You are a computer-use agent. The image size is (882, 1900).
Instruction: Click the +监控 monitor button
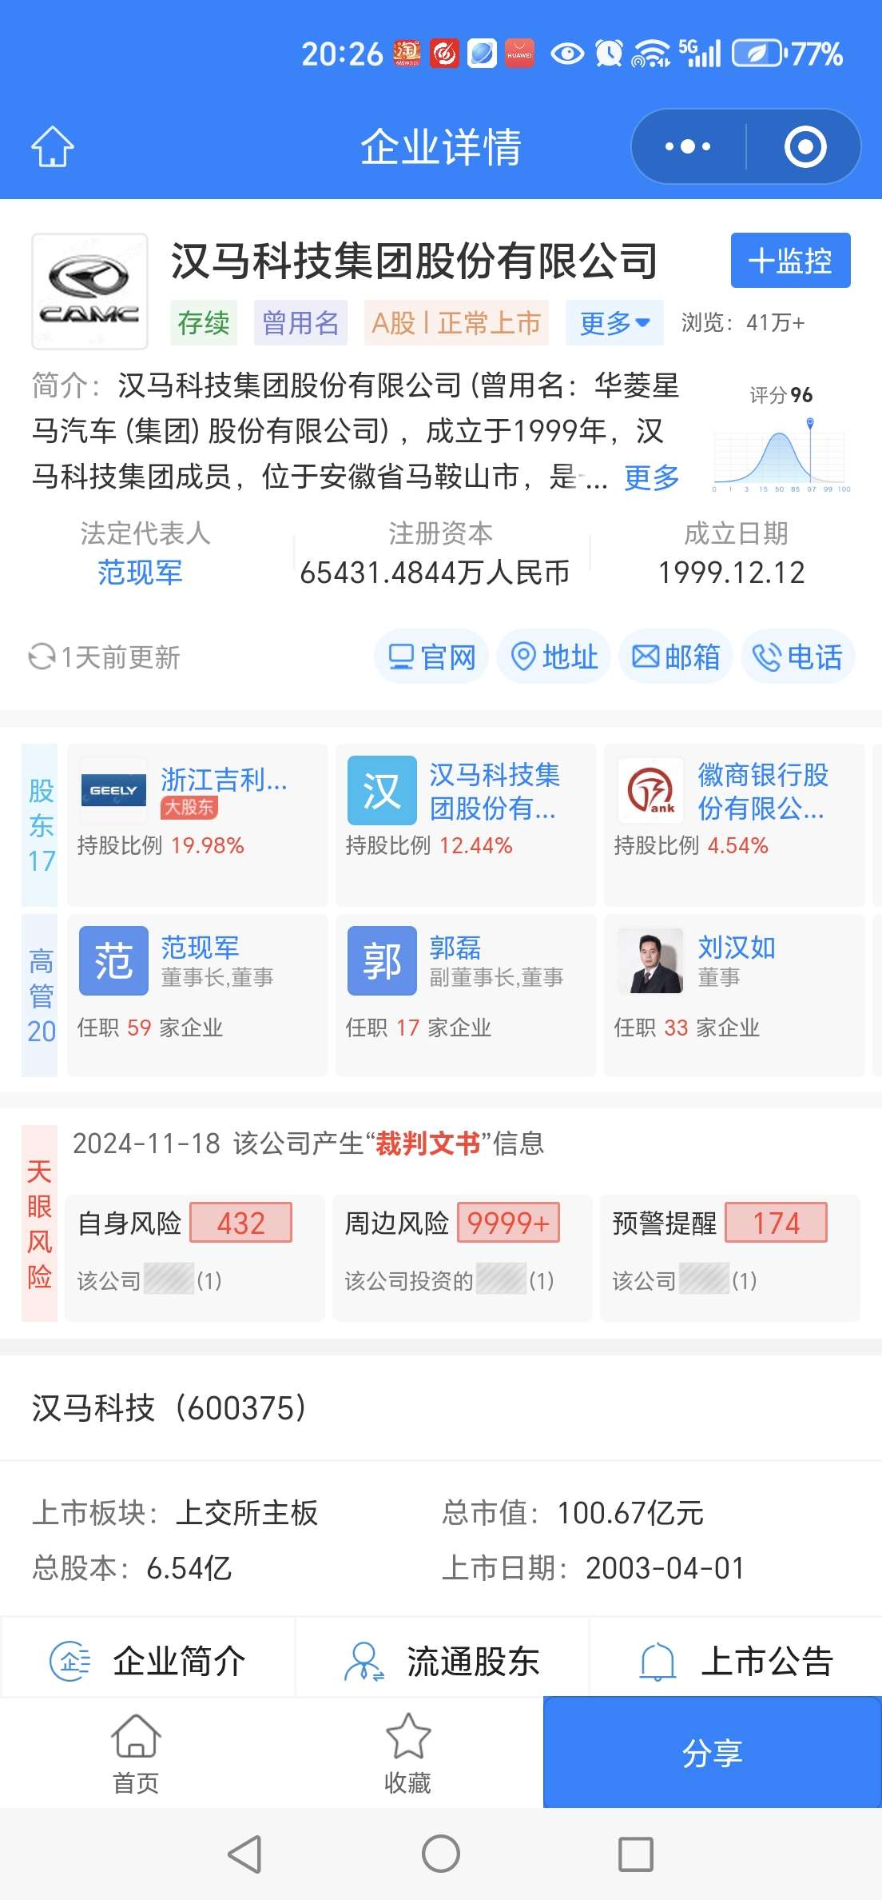790,261
